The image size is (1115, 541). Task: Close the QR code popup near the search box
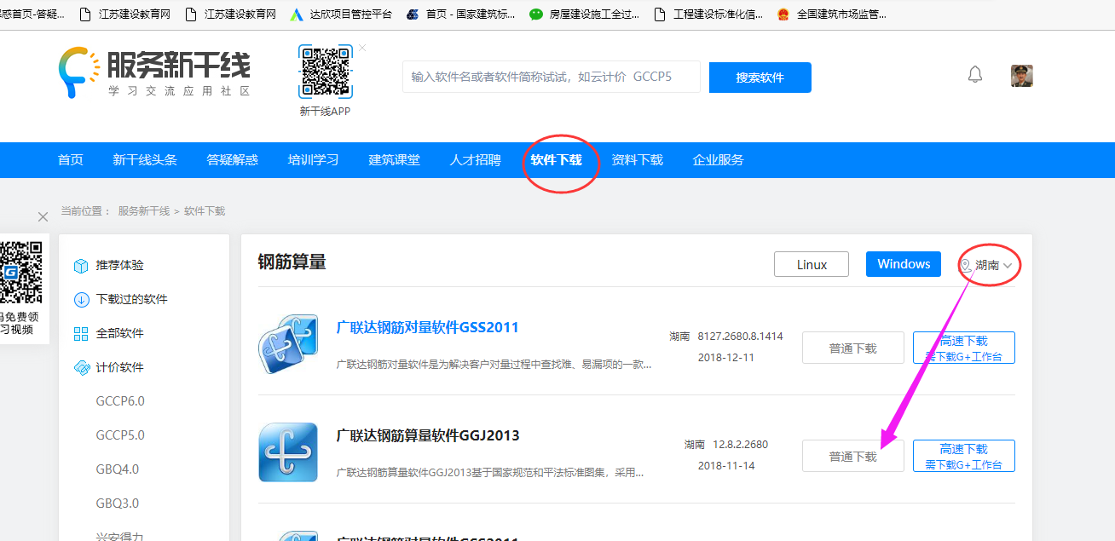tap(362, 48)
